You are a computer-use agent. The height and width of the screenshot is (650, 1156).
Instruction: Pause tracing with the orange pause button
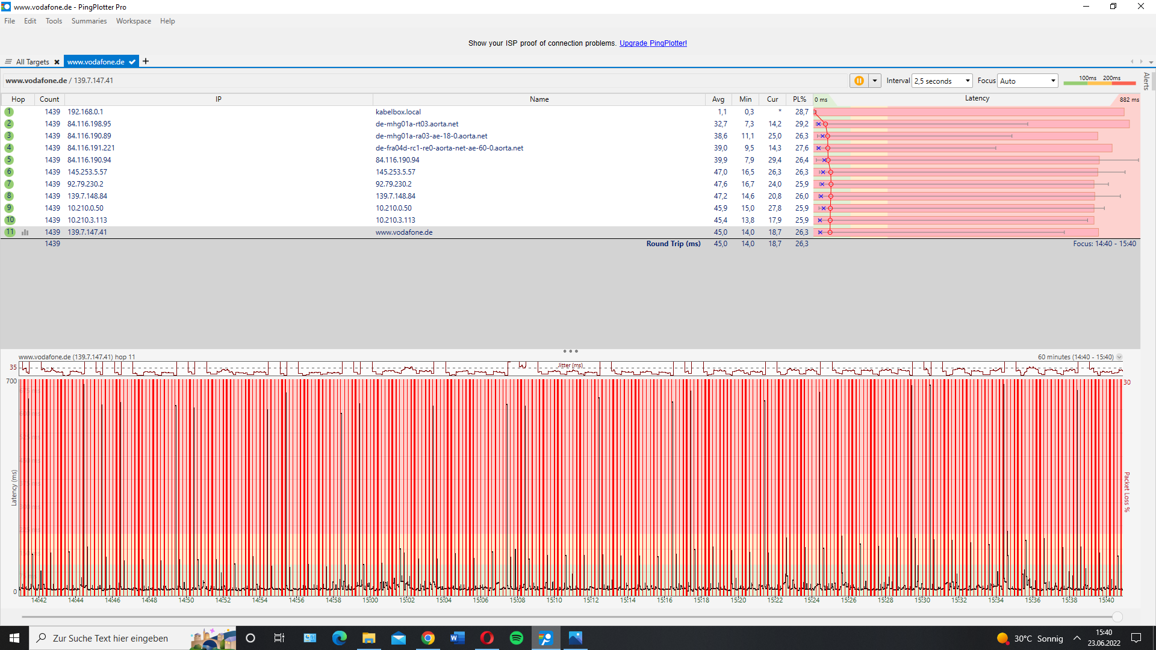coord(859,81)
